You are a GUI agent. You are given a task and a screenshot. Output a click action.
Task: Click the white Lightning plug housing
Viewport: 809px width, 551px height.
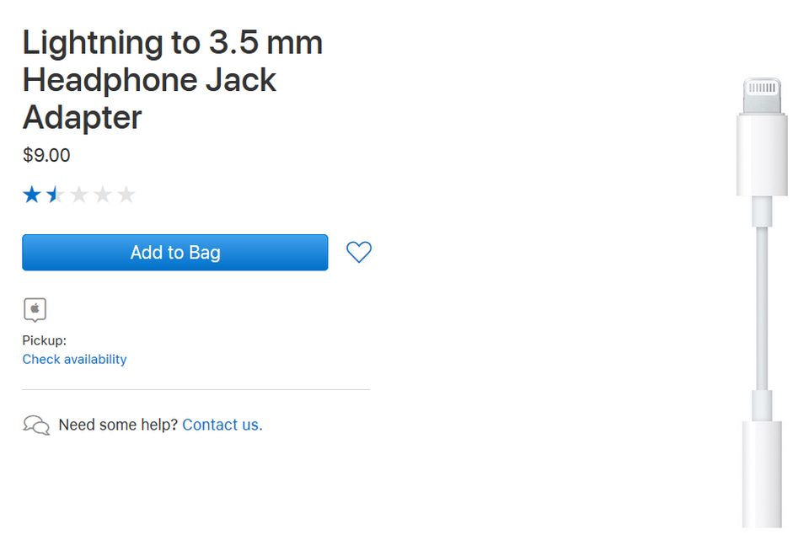point(762,154)
